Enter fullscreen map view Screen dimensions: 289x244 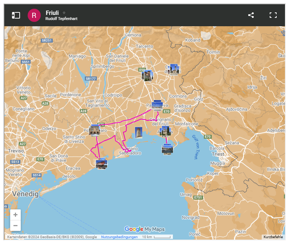(273, 15)
